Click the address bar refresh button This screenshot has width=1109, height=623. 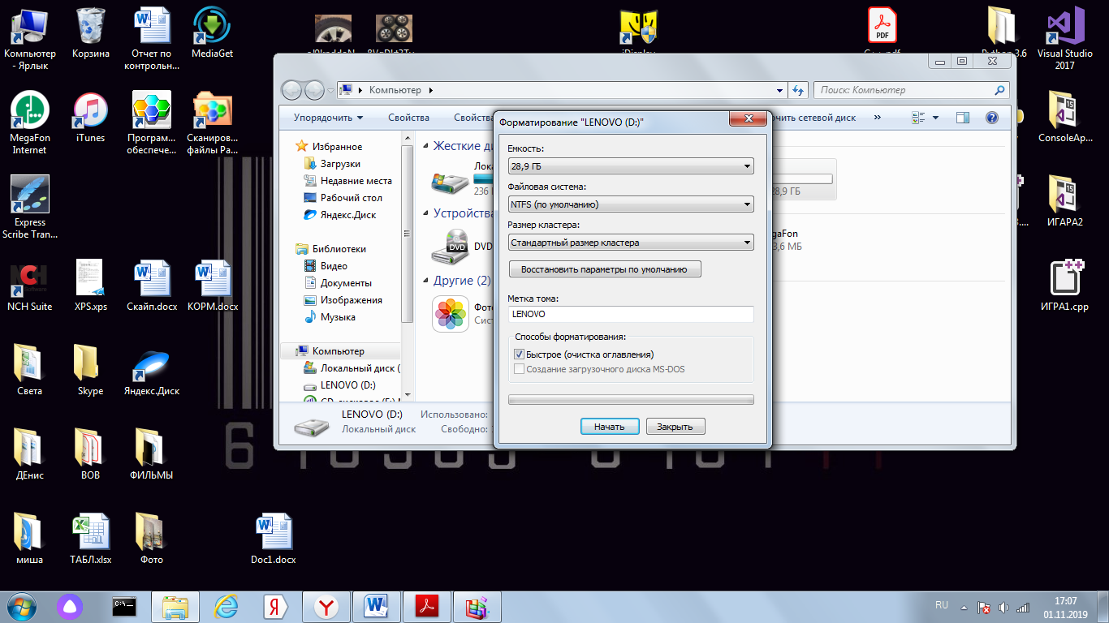[798, 90]
